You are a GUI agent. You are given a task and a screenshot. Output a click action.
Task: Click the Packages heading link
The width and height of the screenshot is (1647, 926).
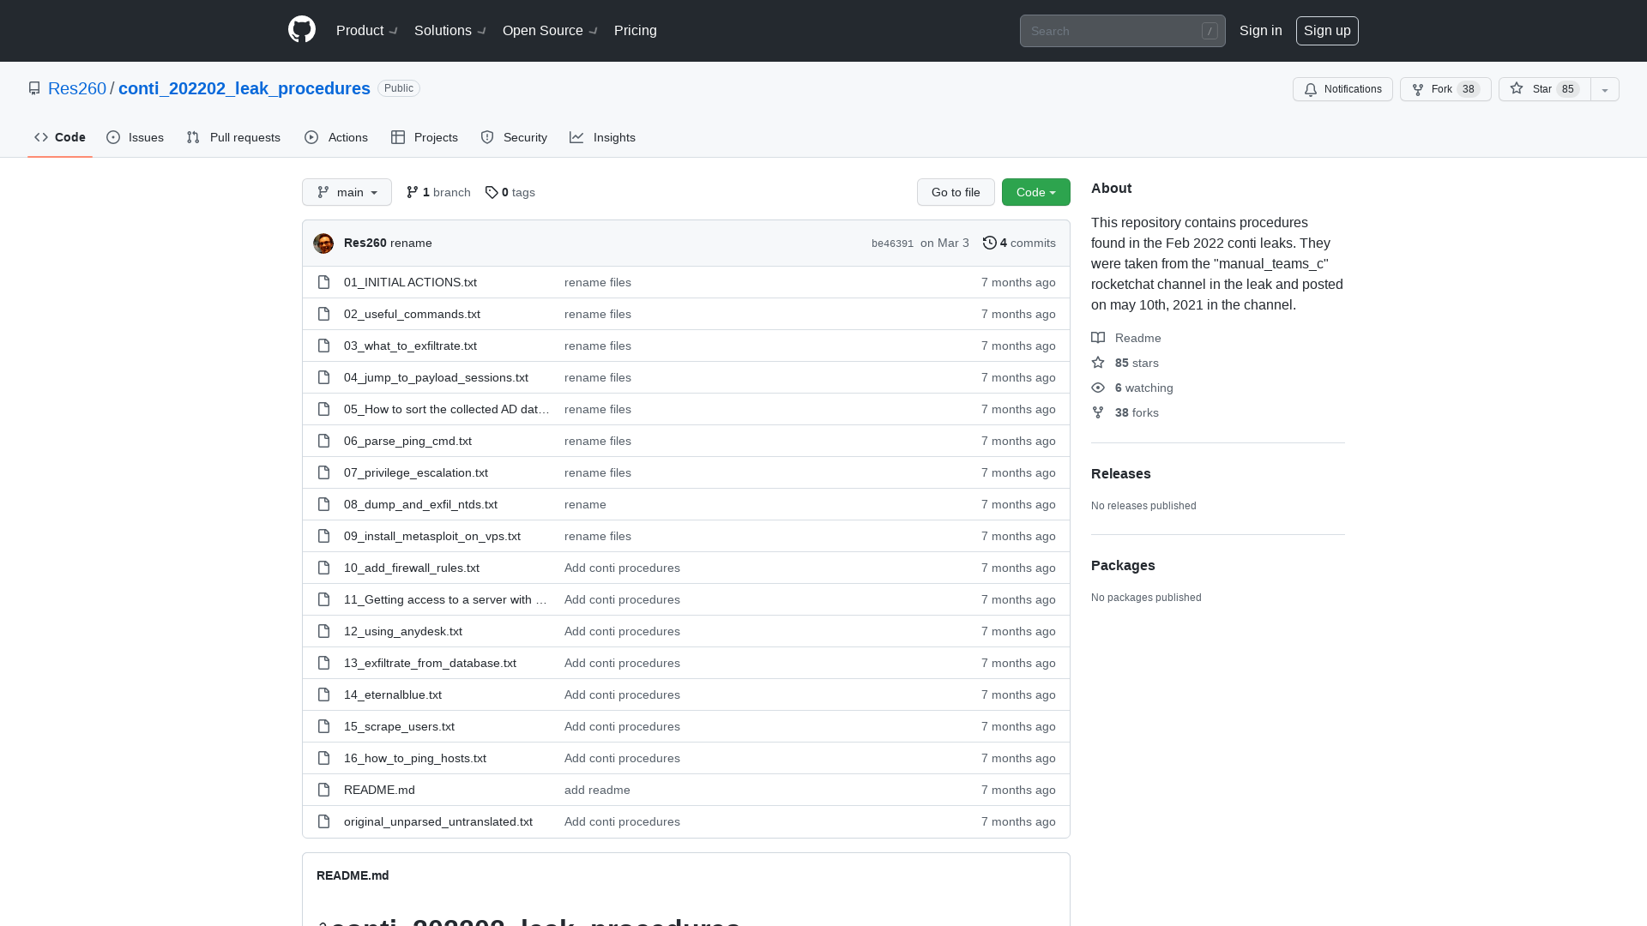[x=1123, y=565]
